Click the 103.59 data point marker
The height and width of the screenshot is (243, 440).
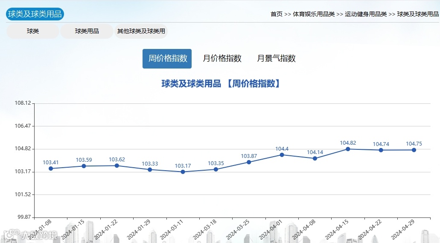click(84, 166)
